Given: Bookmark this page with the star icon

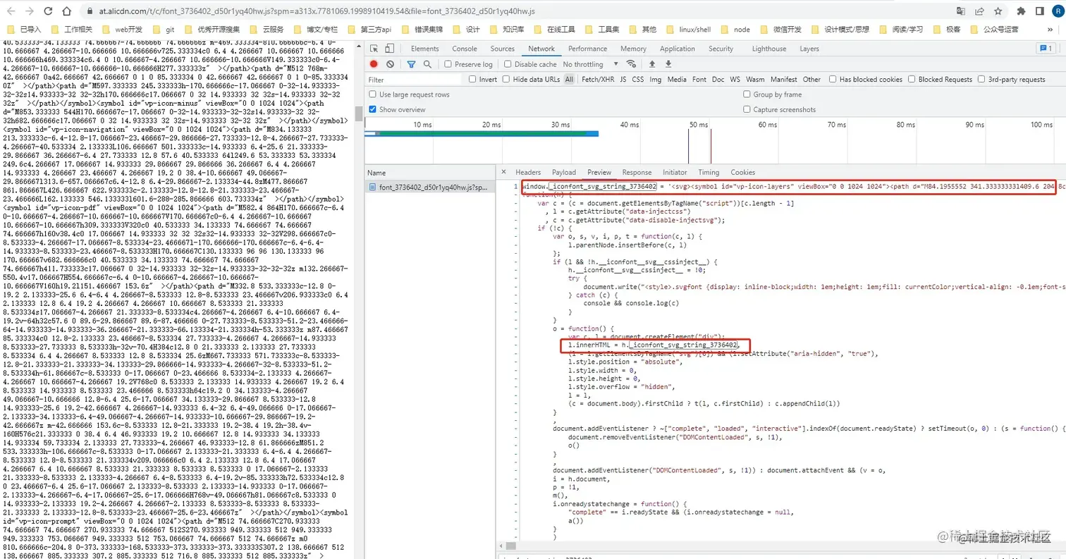Looking at the screenshot, I should tap(998, 11).
